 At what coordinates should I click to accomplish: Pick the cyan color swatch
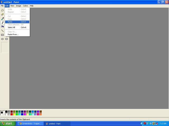click(20, 114)
